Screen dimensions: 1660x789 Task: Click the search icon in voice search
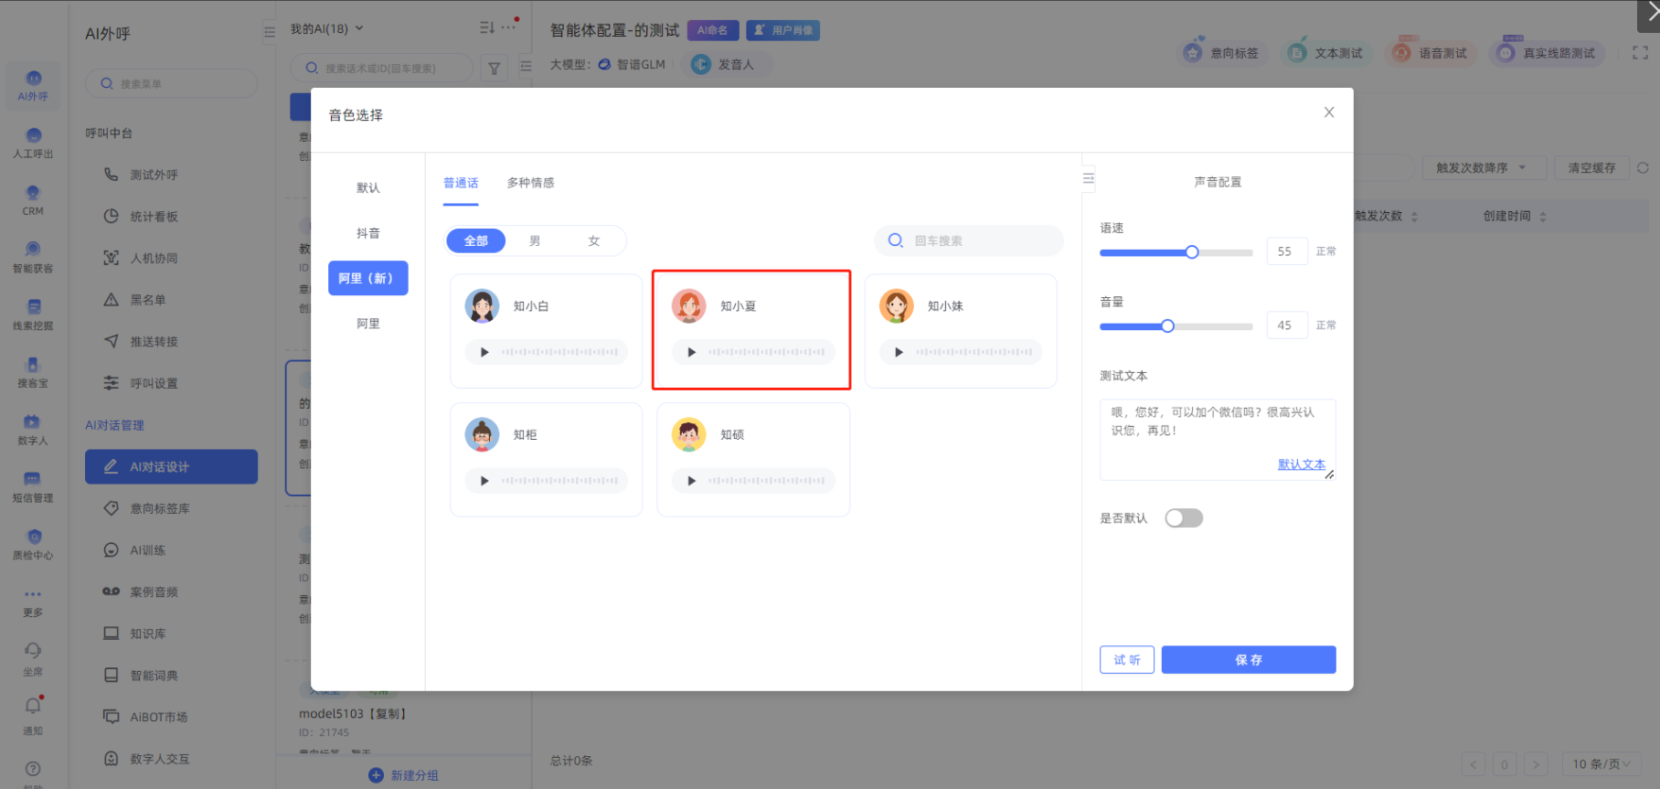896,240
